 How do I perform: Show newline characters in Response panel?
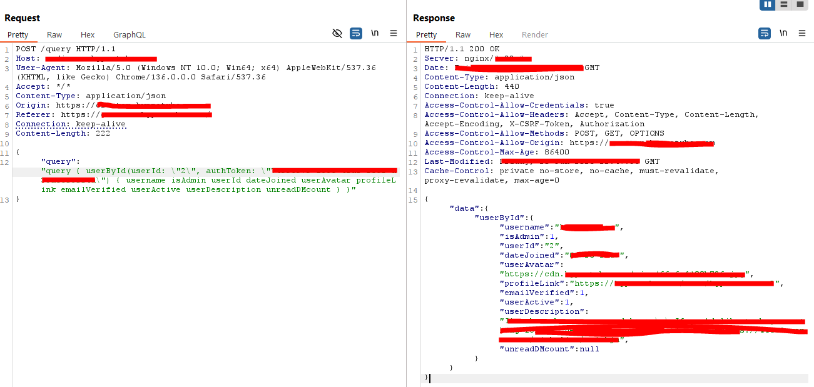(x=783, y=34)
